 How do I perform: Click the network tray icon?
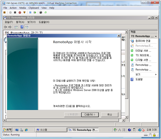(x=139, y=130)
